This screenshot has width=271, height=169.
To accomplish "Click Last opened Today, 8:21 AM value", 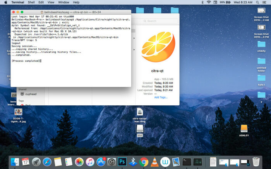I will point(163,90).
